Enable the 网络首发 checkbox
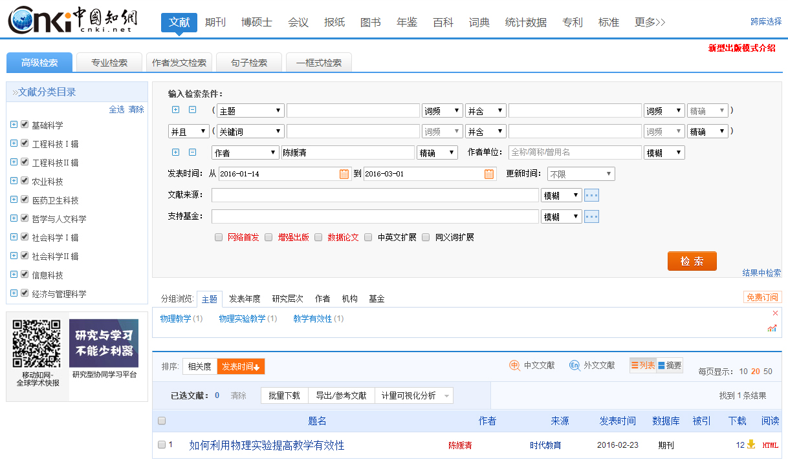The height and width of the screenshot is (462, 788). point(219,237)
